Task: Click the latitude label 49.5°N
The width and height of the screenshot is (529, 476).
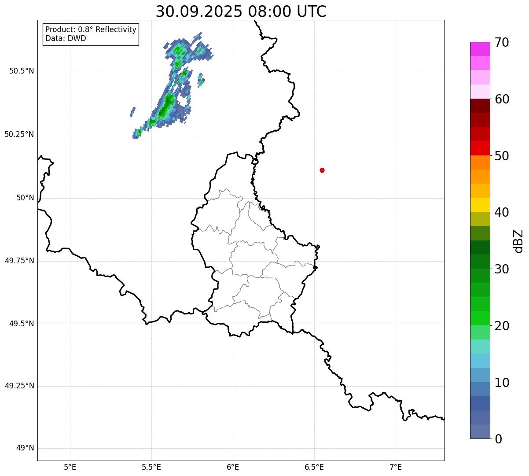Action: (x=22, y=324)
